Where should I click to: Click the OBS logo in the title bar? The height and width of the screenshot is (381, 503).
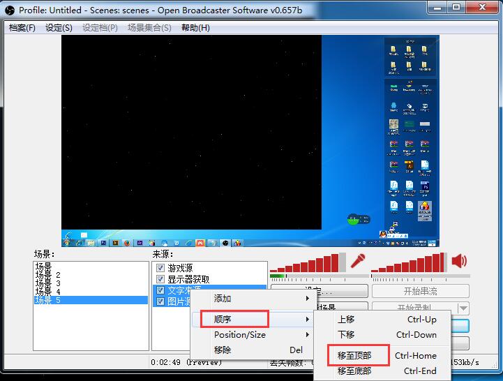10,10
